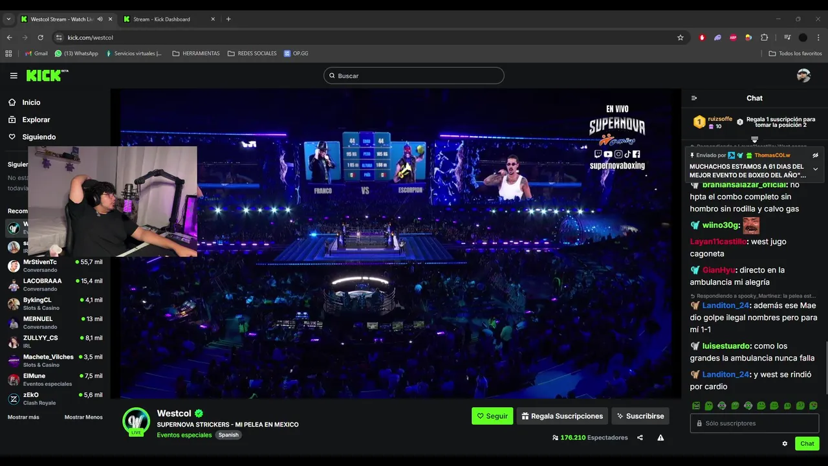Close the Westcol Stream tab
The width and height of the screenshot is (828, 466).
[x=110, y=19]
